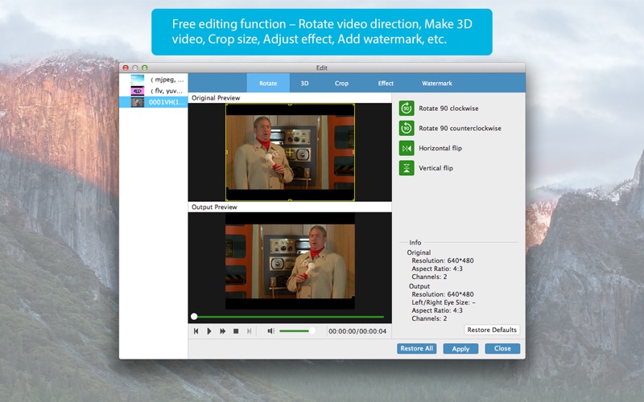Screen dimensions: 644x402
Task: Switch to the 3D tab
Action: (305, 83)
